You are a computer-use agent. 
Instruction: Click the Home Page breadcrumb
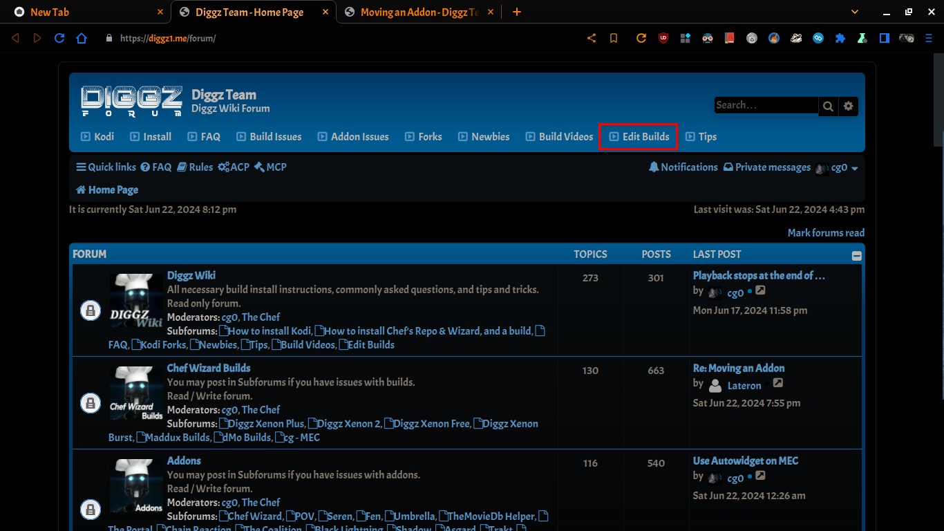[x=107, y=190]
